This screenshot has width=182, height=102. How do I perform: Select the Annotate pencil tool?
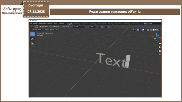(x=32, y=39)
